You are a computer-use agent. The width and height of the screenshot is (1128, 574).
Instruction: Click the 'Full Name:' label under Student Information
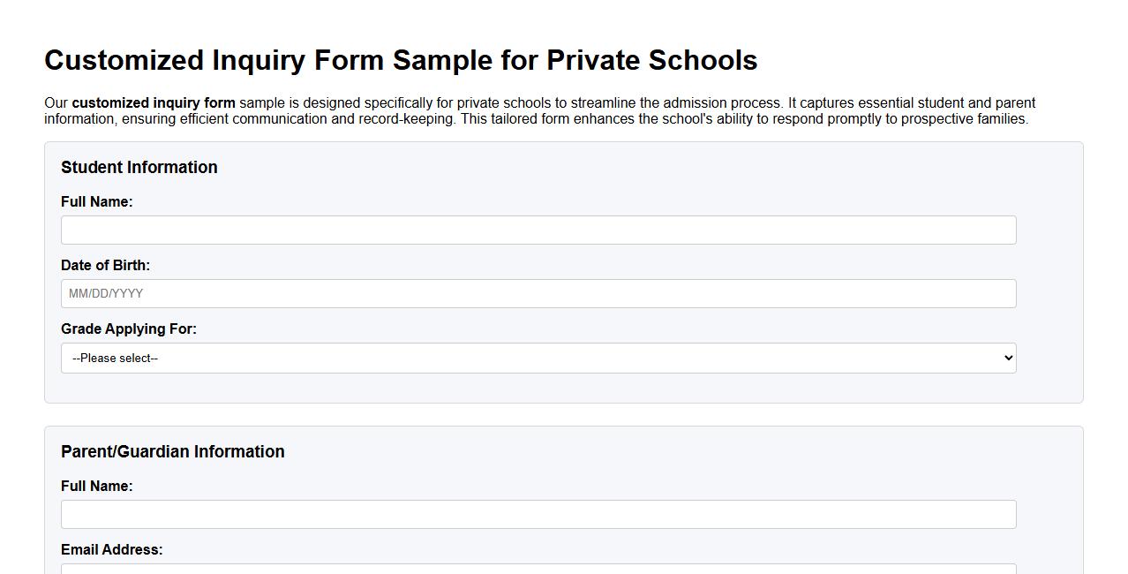point(96,201)
